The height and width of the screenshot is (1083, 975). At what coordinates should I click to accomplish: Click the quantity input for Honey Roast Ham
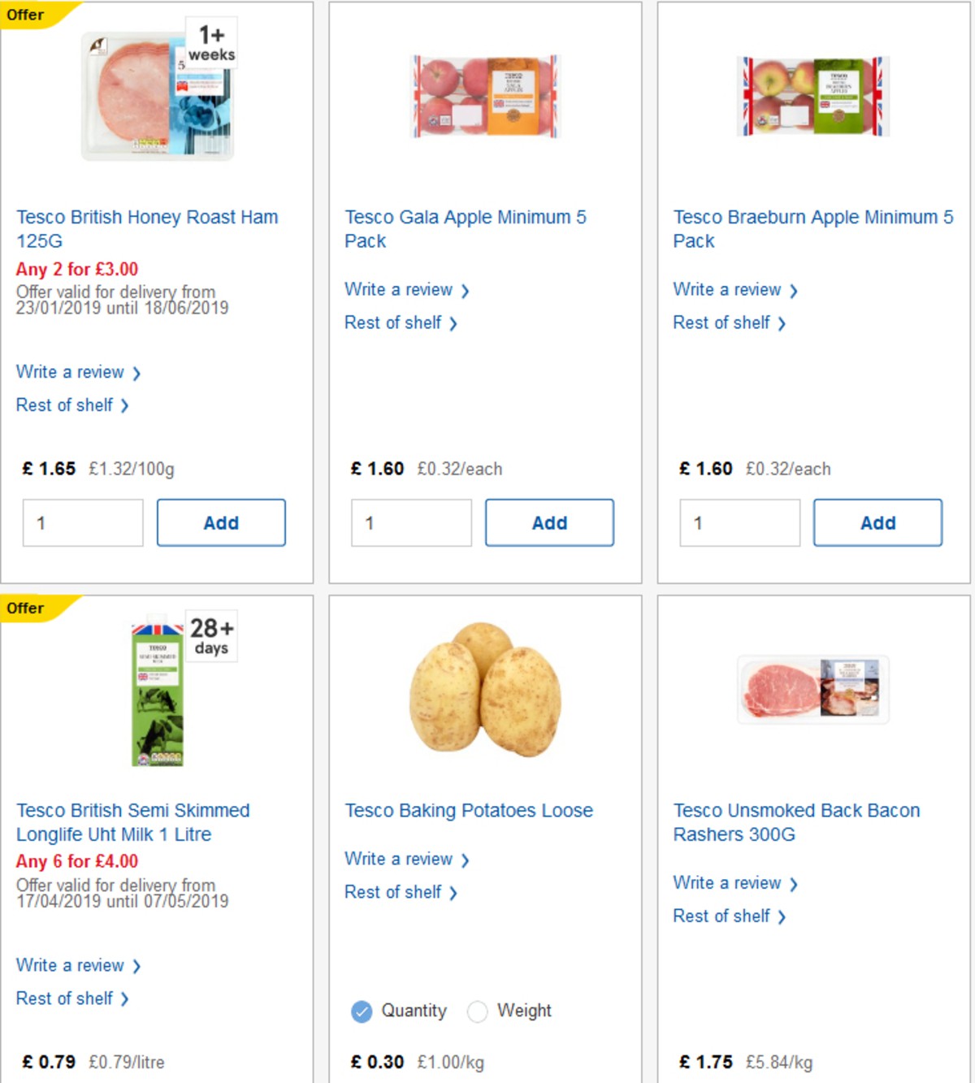82,522
